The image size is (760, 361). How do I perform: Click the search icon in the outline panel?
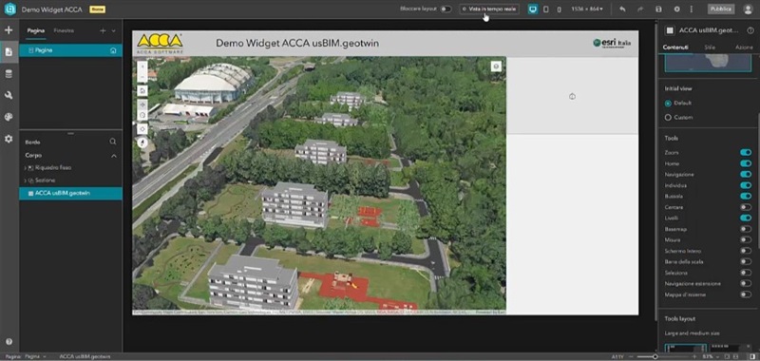click(x=112, y=142)
